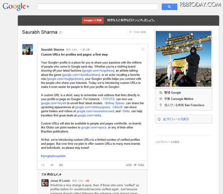The width and height of the screenshot is (223, 194).
Task: Click the verified badge beside Saurabh Sharma
Action: tap(60, 32)
